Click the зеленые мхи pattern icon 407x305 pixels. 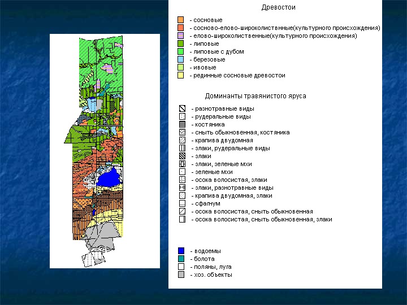[182, 172]
